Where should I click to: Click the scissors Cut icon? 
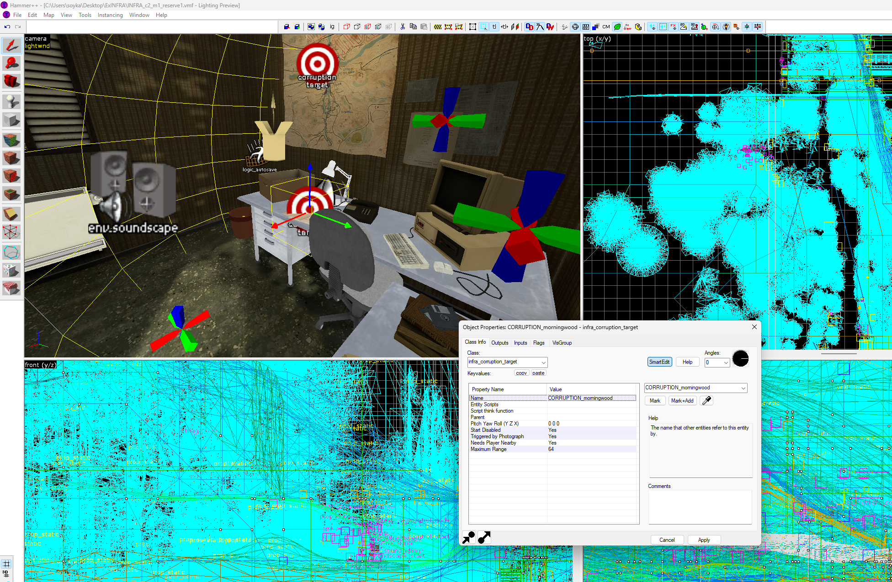pos(403,27)
